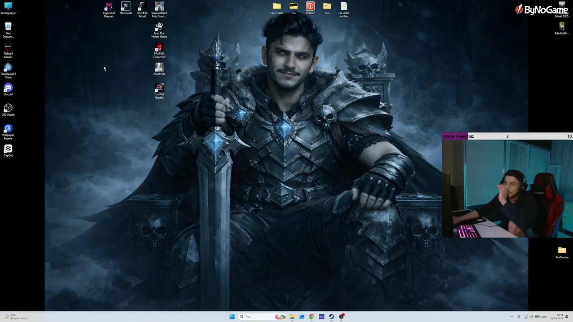Click the battery 100% indicator
573x322 pixels.
click(541, 317)
